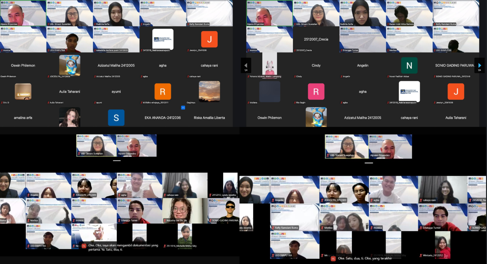Viewport: 487px width, 264px height.
Task: Select the 2512007_Crecia participant tile
Action: click(x=316, y=39)
